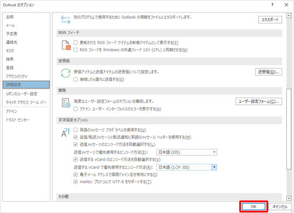Click the scrollbar up arrow

289,16
